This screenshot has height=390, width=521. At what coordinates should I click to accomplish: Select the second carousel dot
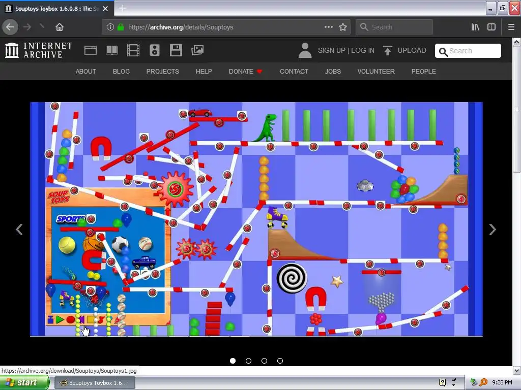248,361
